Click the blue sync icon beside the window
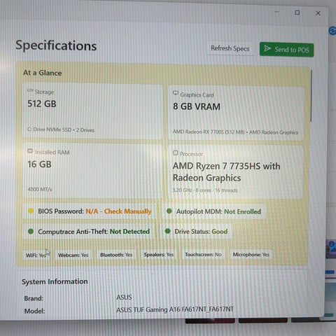The image size is (336, 336). 332,31
